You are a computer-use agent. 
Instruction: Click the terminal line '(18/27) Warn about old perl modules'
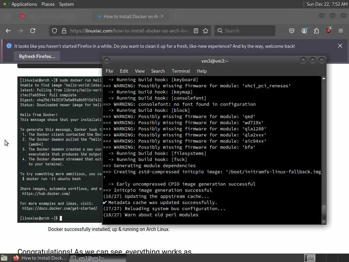151,215
